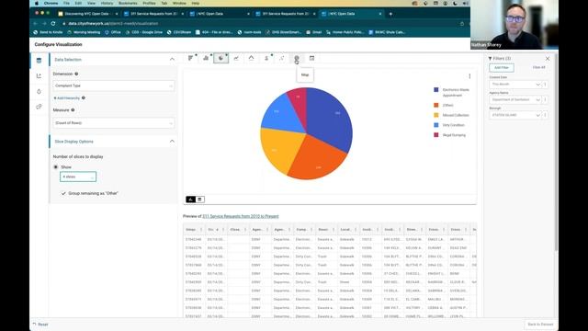The image size is (588, 331).
Task: Click the Reset button
Action: [40, 325]
